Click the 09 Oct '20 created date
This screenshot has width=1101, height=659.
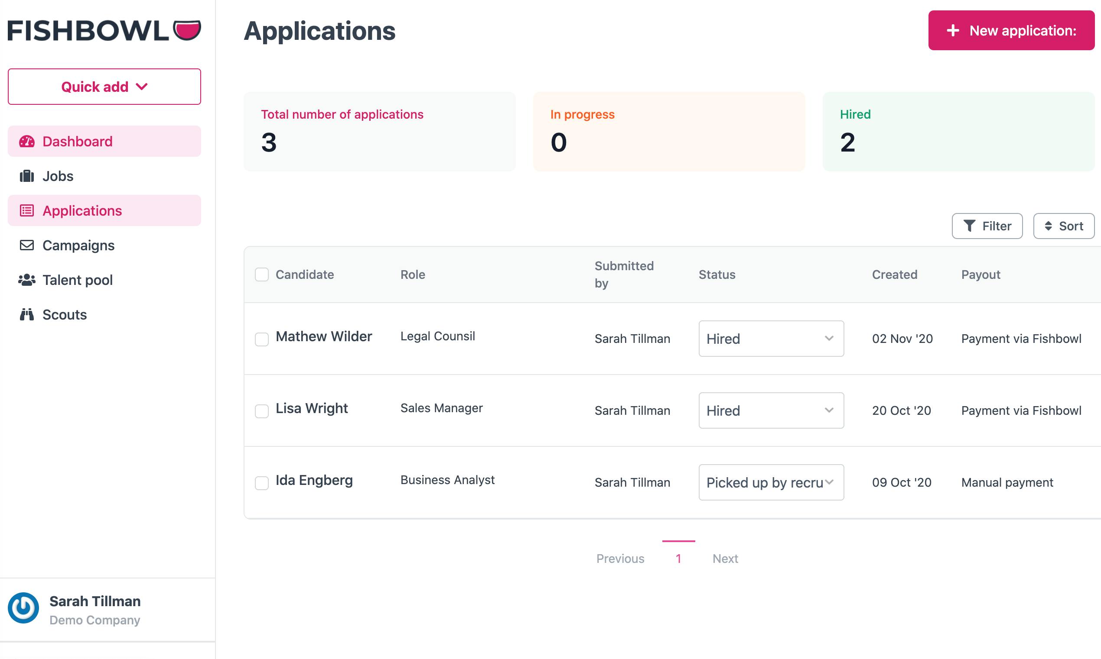(x=902, y=483)
